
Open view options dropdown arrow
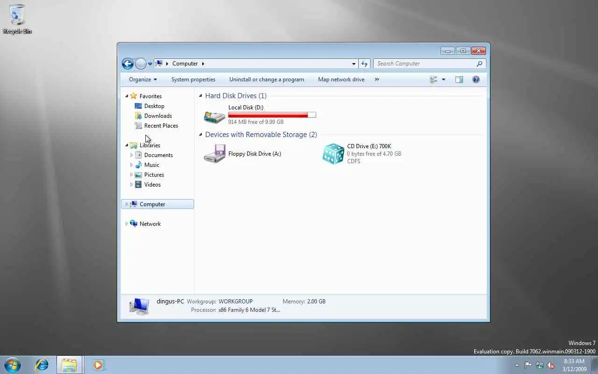(443, 79)
